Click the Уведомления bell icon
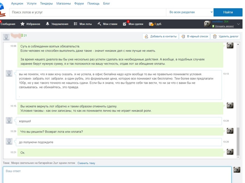This screenshot has height=183, width=245. (x=48, y=24)
